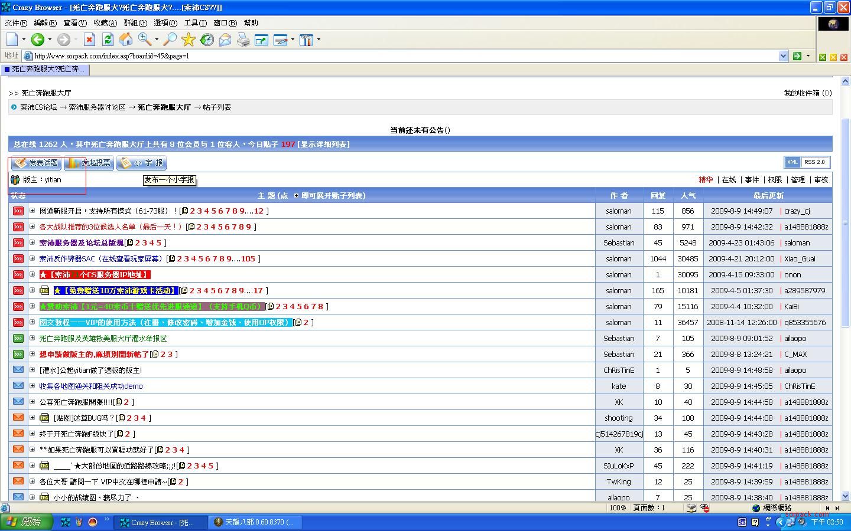Expand the post list for the first saloman thread

[33, 211]
